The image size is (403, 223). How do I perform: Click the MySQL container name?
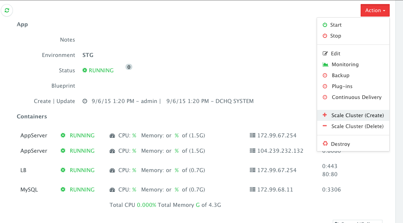click(x=29, y=190)
